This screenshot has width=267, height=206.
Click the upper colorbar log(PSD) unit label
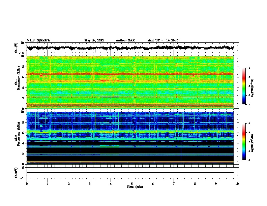(253, 88)
